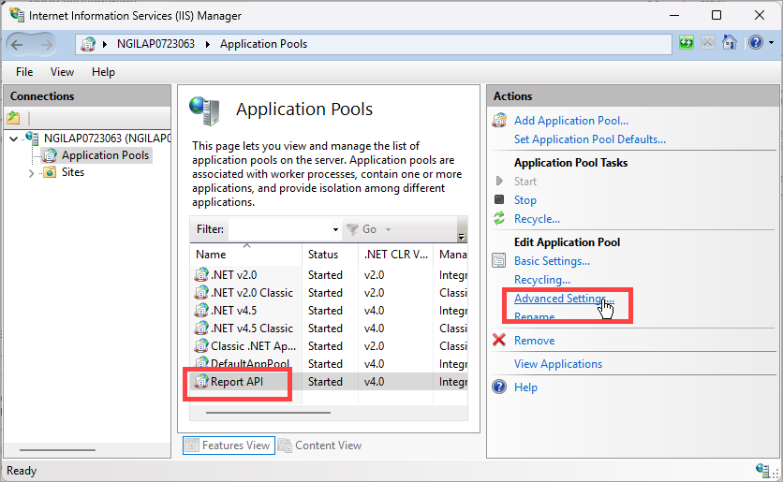
Task: Click the Filter input field
Action: [x=280, y=229]
